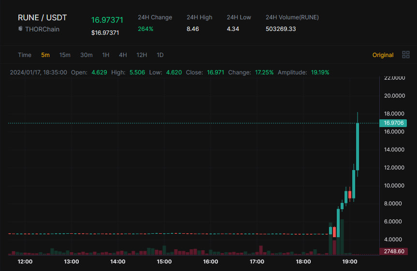
Task: Click the green 16.97371 last price
Action: pyautogui.click(x=107, y=20)
